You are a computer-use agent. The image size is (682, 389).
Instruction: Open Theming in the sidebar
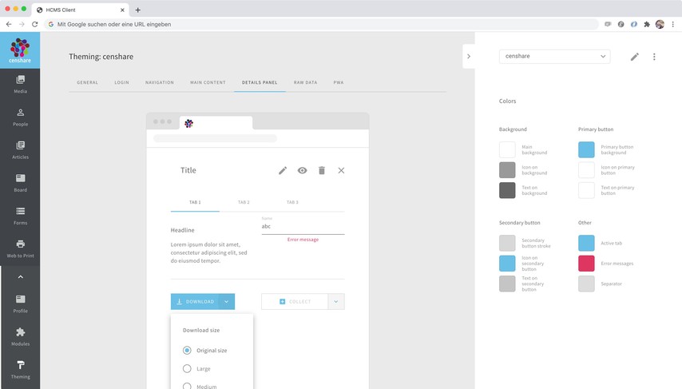(20, 370)
